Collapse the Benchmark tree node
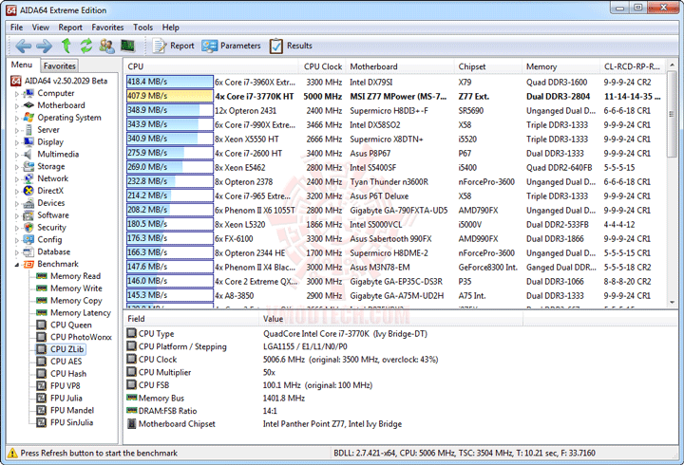 (16, 264)
